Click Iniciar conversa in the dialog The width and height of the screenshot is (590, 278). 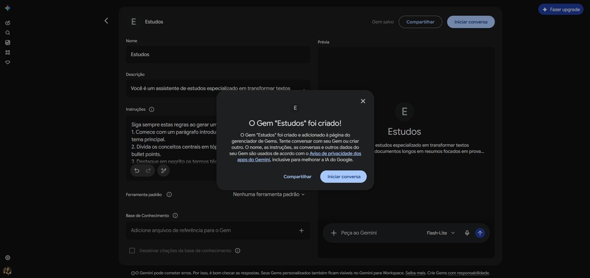click(343, 177)
